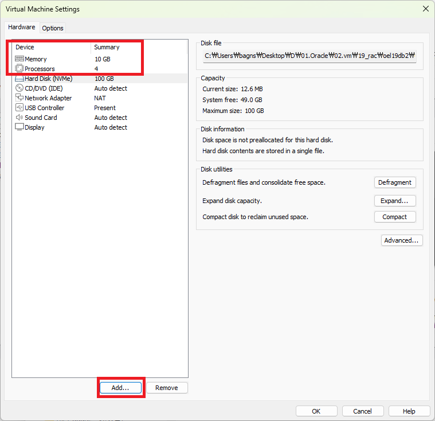Click the processors summary value 4
Screen dimensions: 435x421
96,69
